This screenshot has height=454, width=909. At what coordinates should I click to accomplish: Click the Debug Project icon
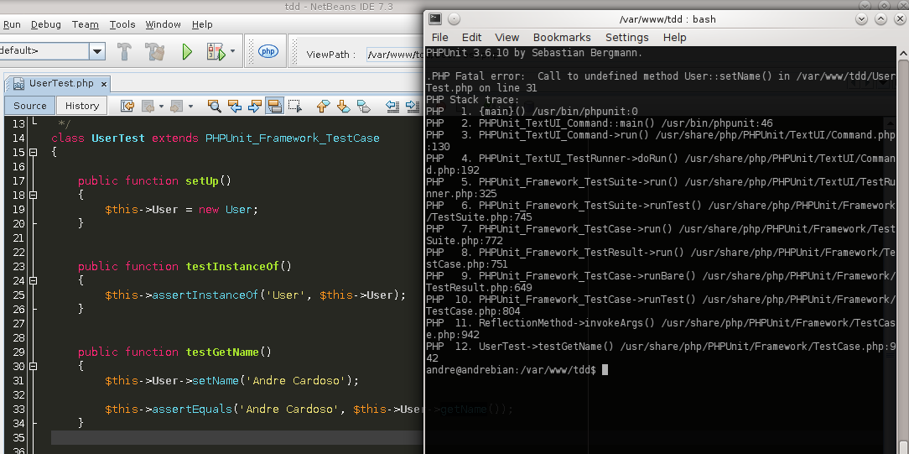216,51
